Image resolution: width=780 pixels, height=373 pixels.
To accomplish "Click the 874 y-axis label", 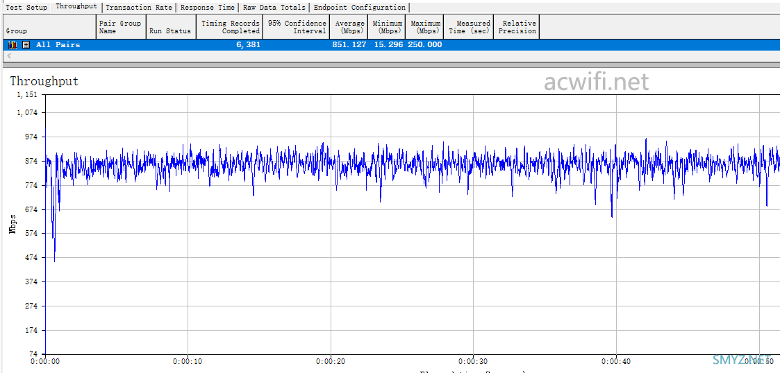I will pyautogui.click(x=31, y=161).
